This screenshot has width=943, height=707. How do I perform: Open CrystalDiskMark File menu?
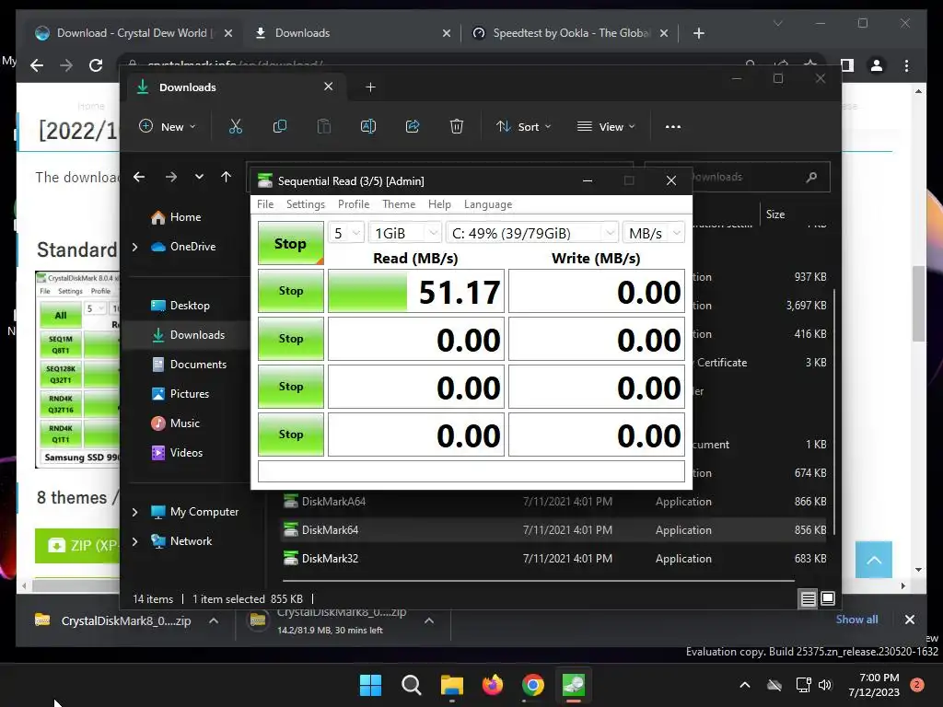[265, 204]
